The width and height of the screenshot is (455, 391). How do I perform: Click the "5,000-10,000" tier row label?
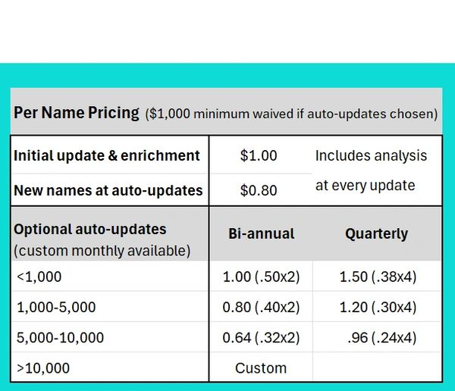pos(61,337)
